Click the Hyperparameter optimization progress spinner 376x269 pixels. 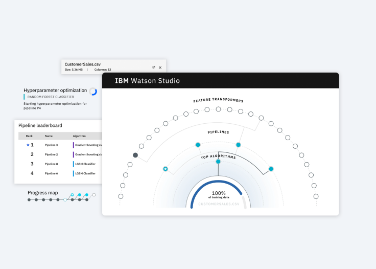93,92
